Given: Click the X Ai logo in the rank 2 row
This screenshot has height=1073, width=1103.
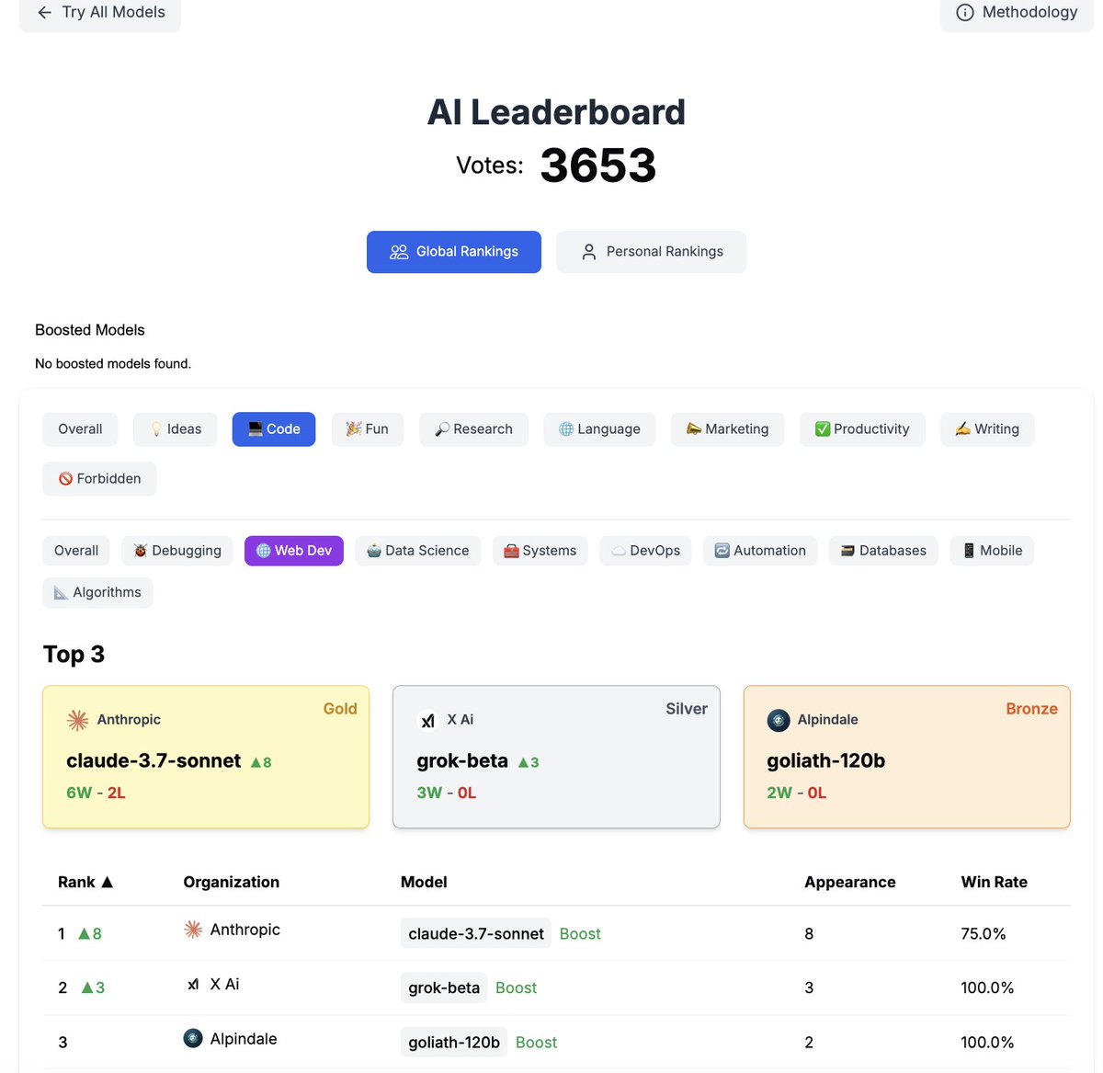Looking at the screenshot, I should (x=193, y=985).
